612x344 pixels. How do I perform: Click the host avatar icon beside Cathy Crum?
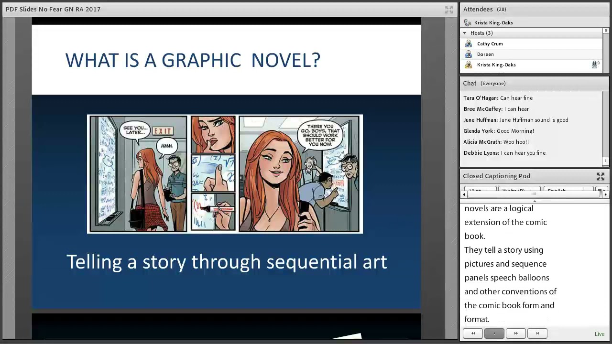click(468, 43)
